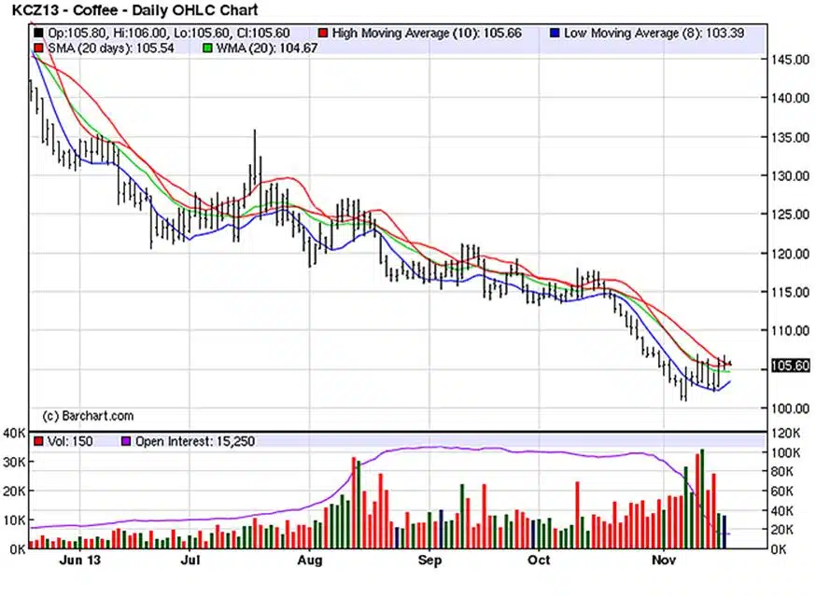
Task: Open the (c) Barchart.com credit link
Action: pyautogui.click(x=89, y=416)
